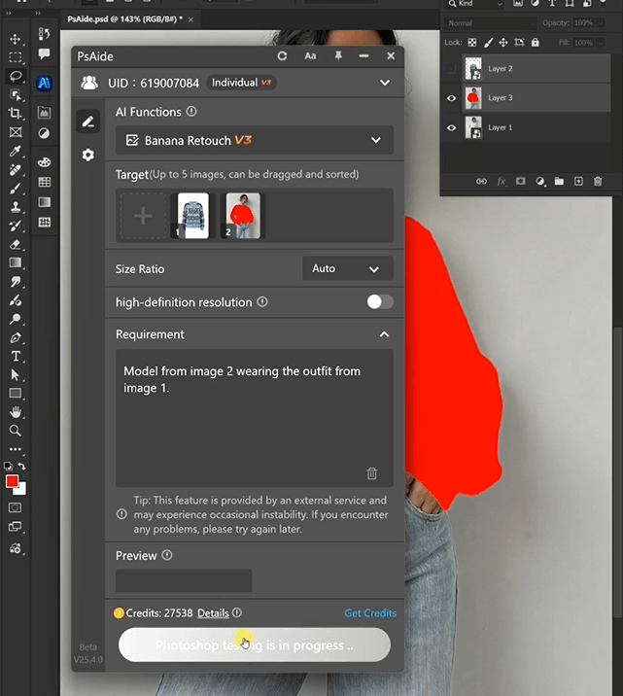Select the Rectangle shape tool
This screenshot has height=696, width=623.
click(16, 394)
